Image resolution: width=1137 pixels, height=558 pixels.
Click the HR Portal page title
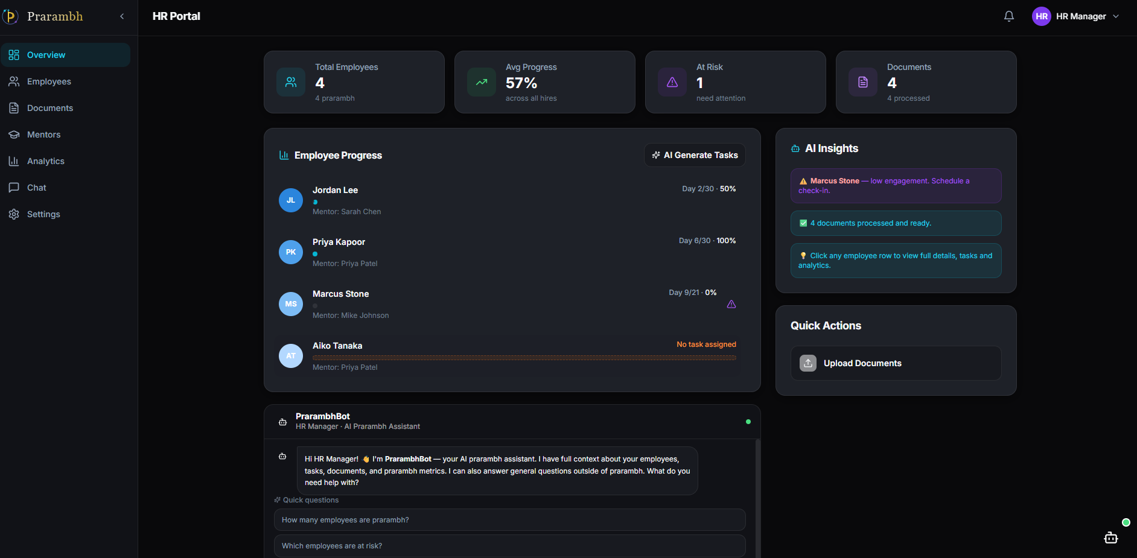point(176,16)
